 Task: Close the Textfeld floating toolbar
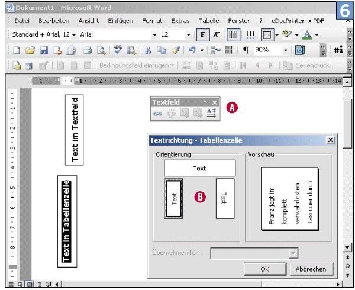tap(214, 102)
